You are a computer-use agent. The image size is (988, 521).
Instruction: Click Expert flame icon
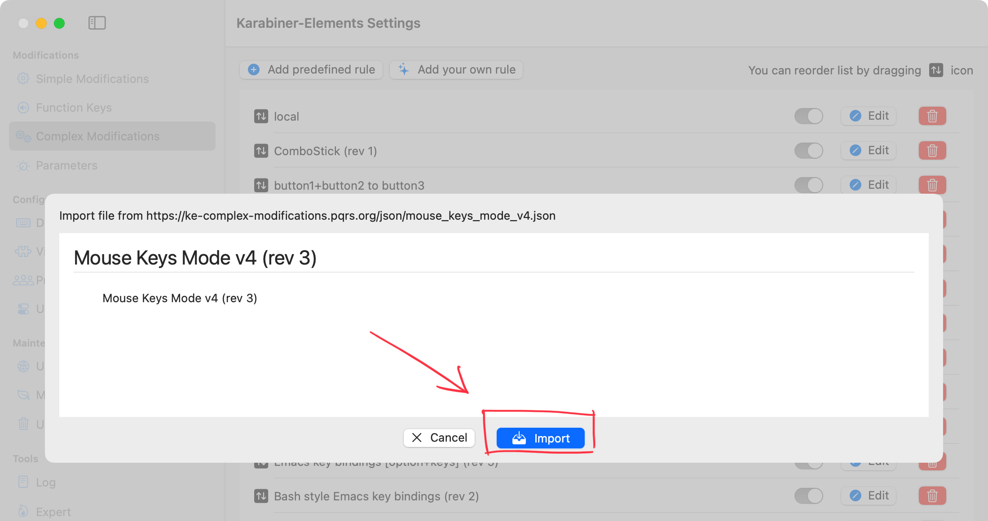coord(23,511)
